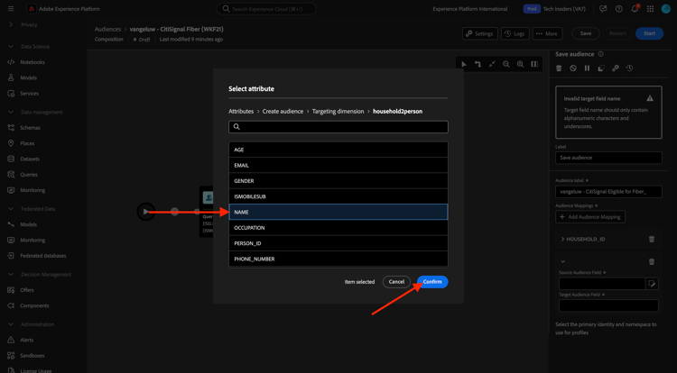Confirm the selected attribute
This screenshot has width=677, height=373.
click(x=432, y=282)
